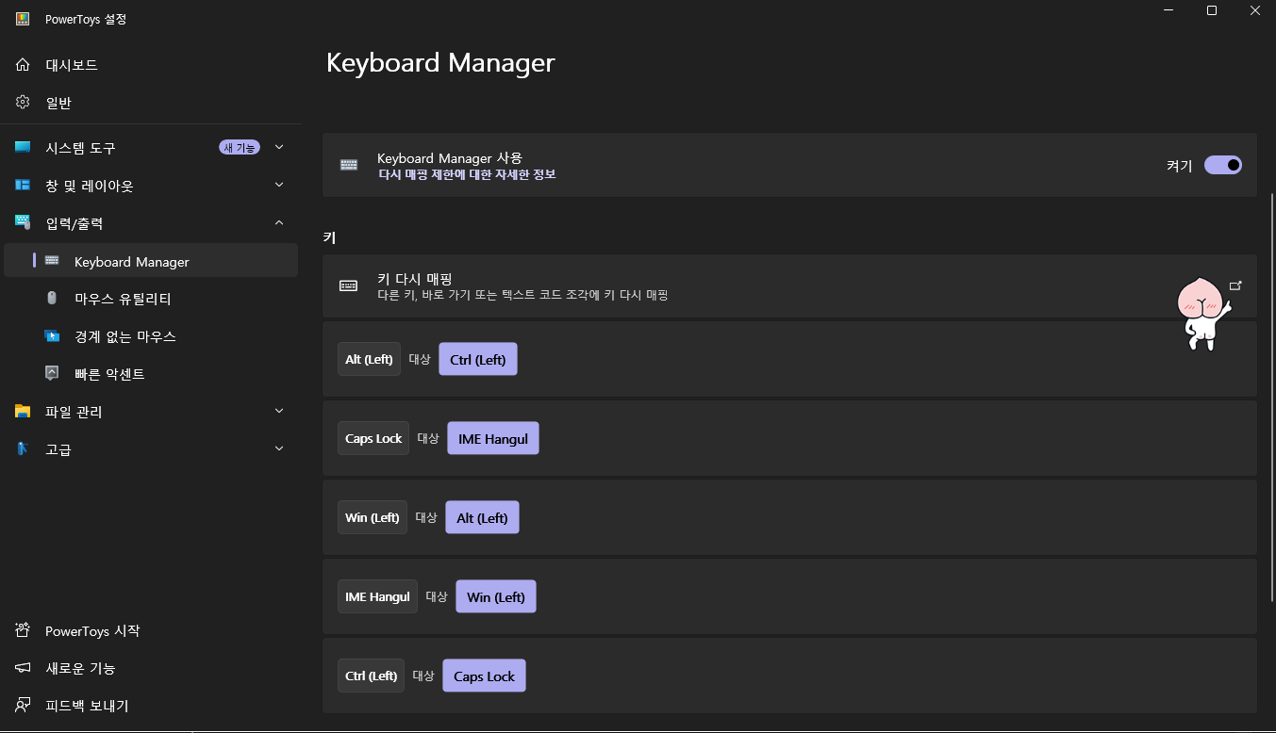Collapse the 입력/출력 section chevron
The height and width of the screenshot is (733, 1276).
coord(278,223)
